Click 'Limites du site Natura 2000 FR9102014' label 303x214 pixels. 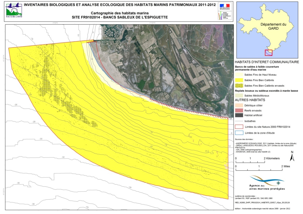coord(268,127)
